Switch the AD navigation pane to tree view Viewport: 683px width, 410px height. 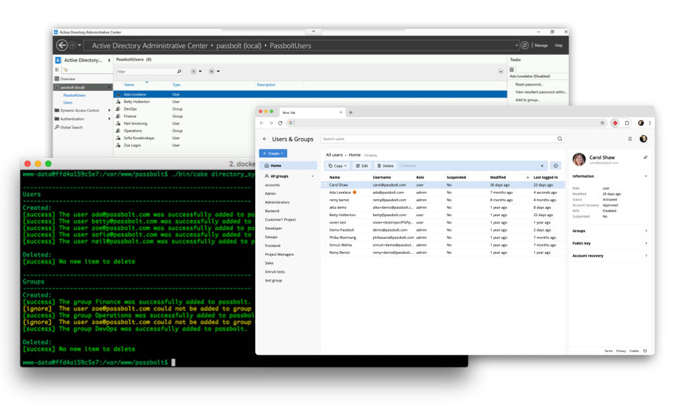point(66,69)
